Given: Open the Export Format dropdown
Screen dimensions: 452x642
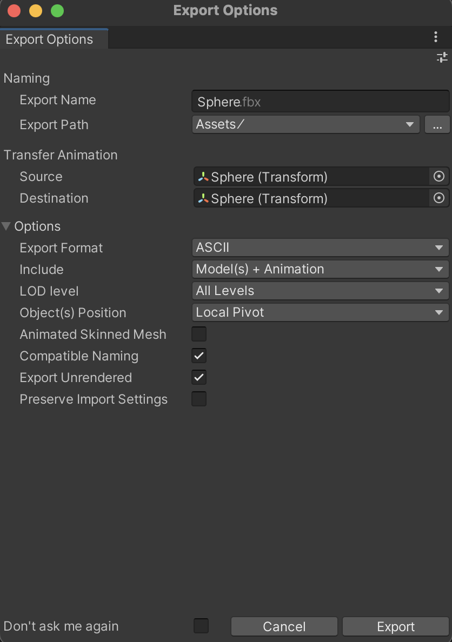Looking at the screenshot, I should (320, 248).
